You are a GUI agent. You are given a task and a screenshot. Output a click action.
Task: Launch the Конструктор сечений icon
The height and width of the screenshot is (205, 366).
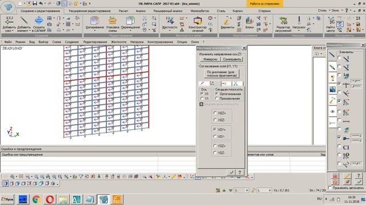tap(197, 20)
